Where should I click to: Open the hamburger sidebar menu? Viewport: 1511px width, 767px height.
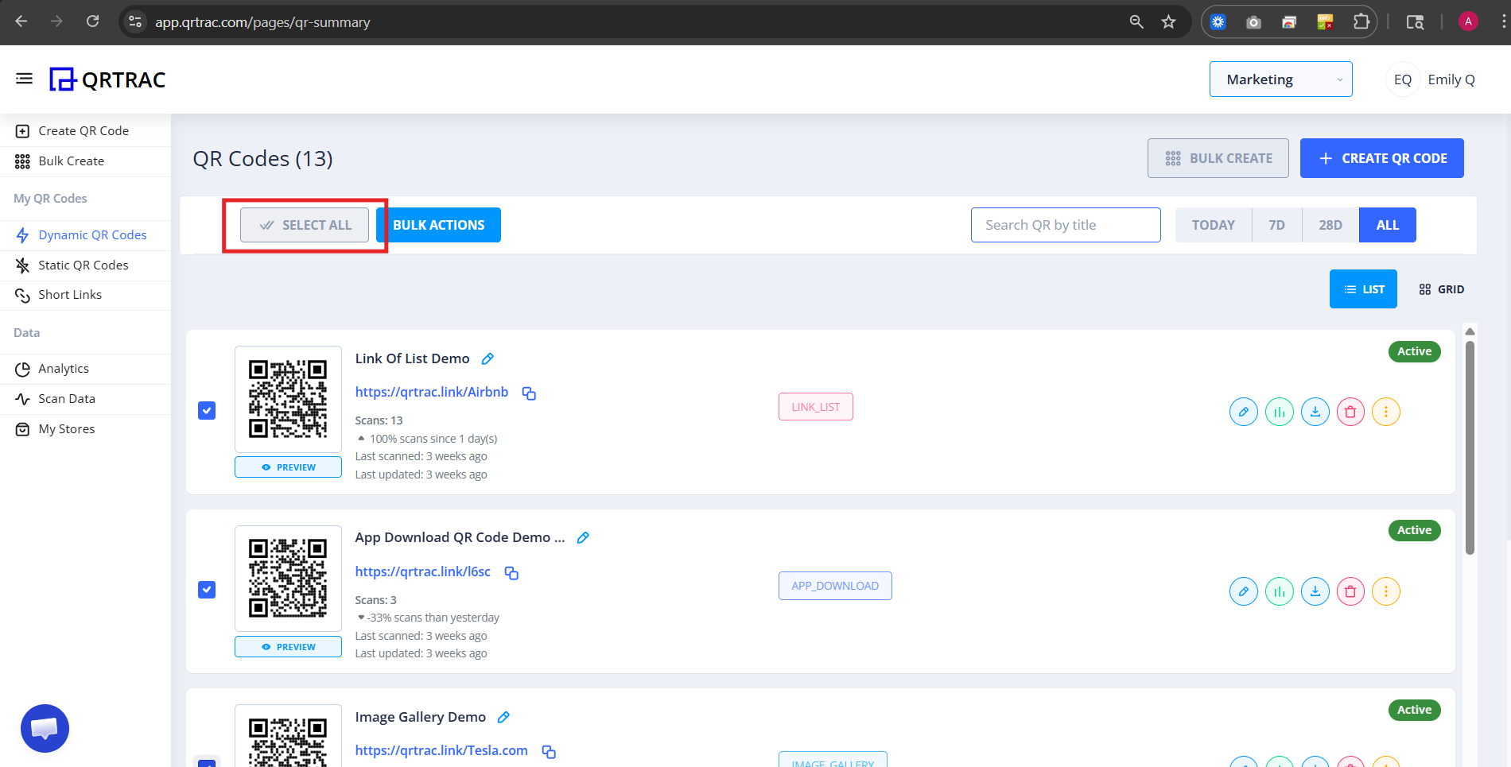24,79
